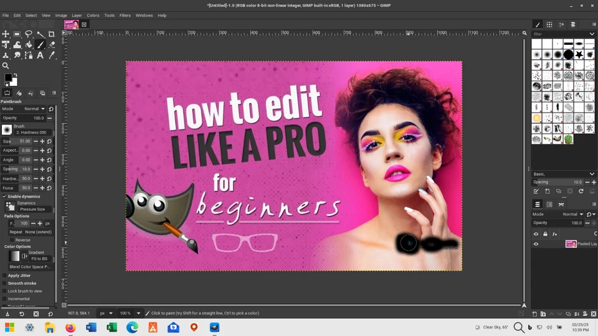Hide the Pasted Layer using eye icon

pyautogui.click(x=536, y=244)
